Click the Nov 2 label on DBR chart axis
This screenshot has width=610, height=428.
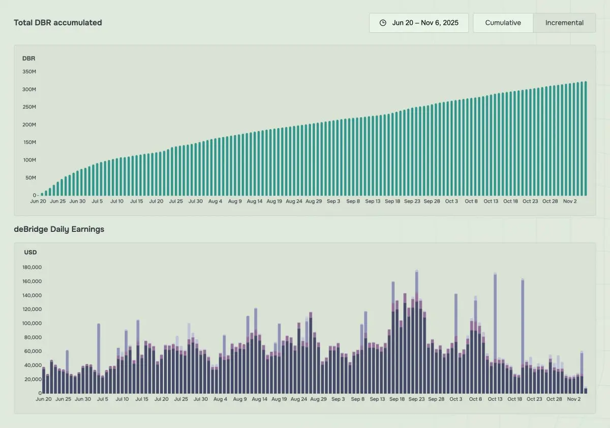(570, 201)
